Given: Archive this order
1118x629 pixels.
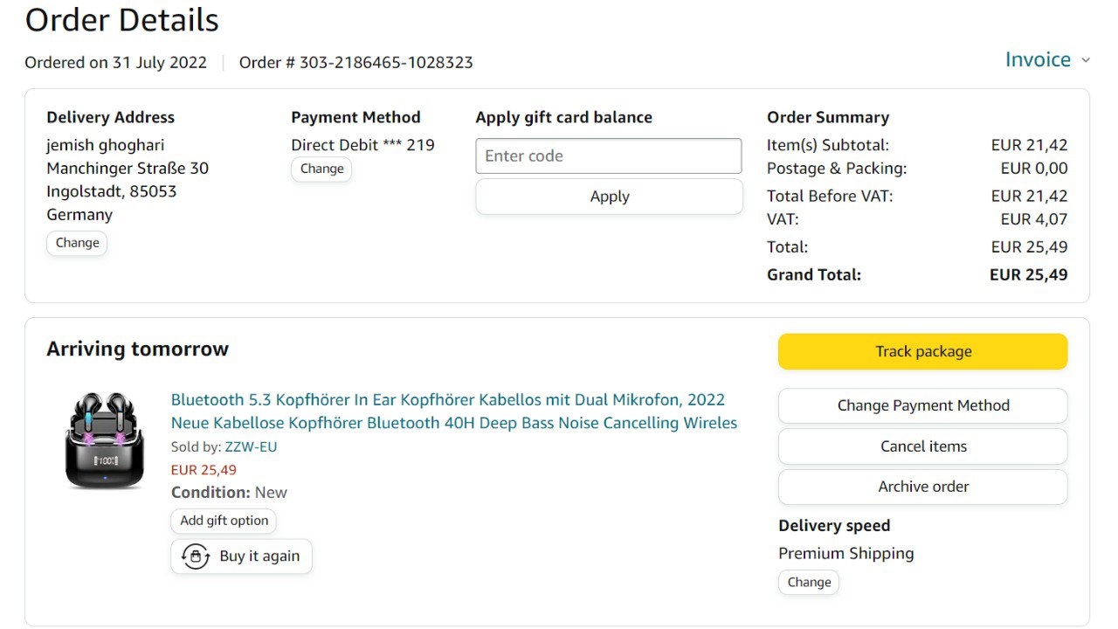Looking at the screenshot, I should pos(922,487).
